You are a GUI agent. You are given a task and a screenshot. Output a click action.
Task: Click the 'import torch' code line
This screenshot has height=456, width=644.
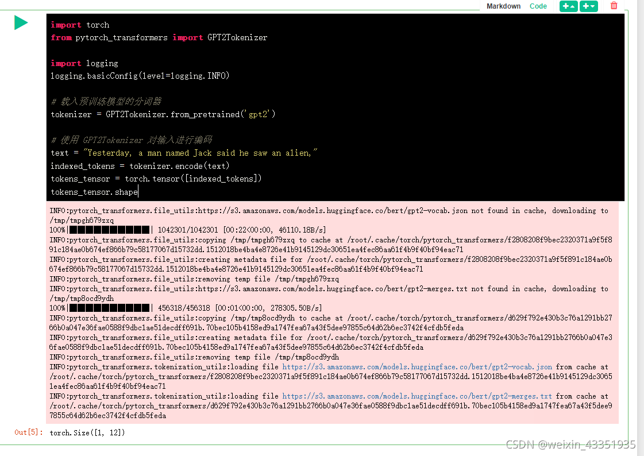pyautogui.click(x=80, y=25)
